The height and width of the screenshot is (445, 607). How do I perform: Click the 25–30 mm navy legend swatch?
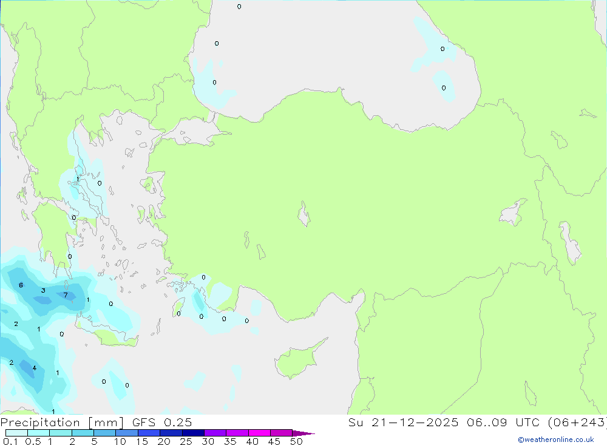(193, 433)
